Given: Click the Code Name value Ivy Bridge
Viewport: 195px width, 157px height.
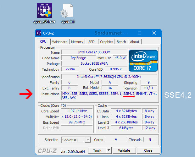Looking at the screenshot, I should coord(78,58).
